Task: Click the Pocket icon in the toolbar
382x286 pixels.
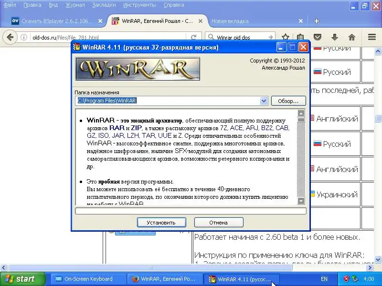Action: (x=318, y=37)
